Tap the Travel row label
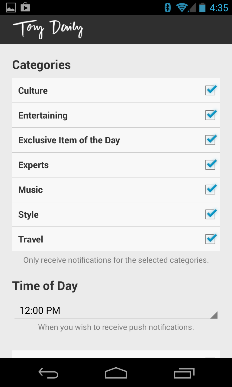232x387 pixels. click(31, 239)
